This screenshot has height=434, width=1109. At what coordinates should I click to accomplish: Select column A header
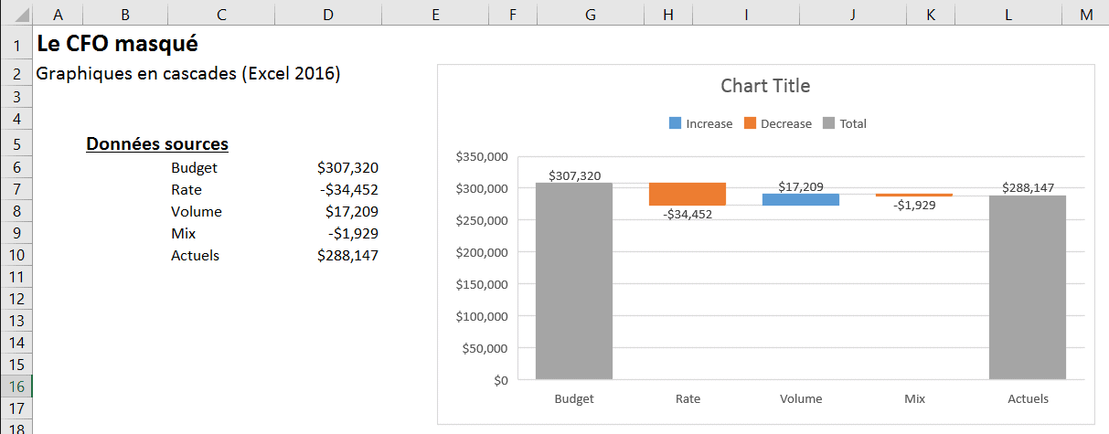pos(58,13)
